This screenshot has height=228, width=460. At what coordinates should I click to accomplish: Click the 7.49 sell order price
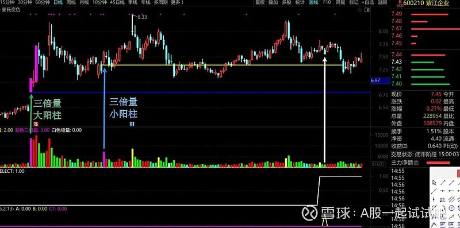396,14
